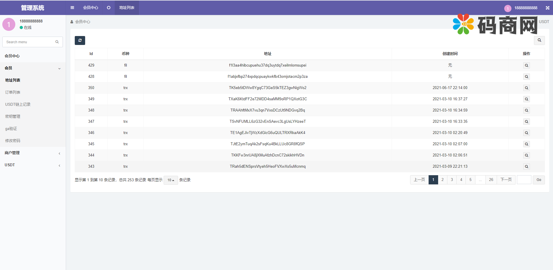Click the refresh icon above the table
The width and height of the screenshot is (553, 270).
click(80, 41)
